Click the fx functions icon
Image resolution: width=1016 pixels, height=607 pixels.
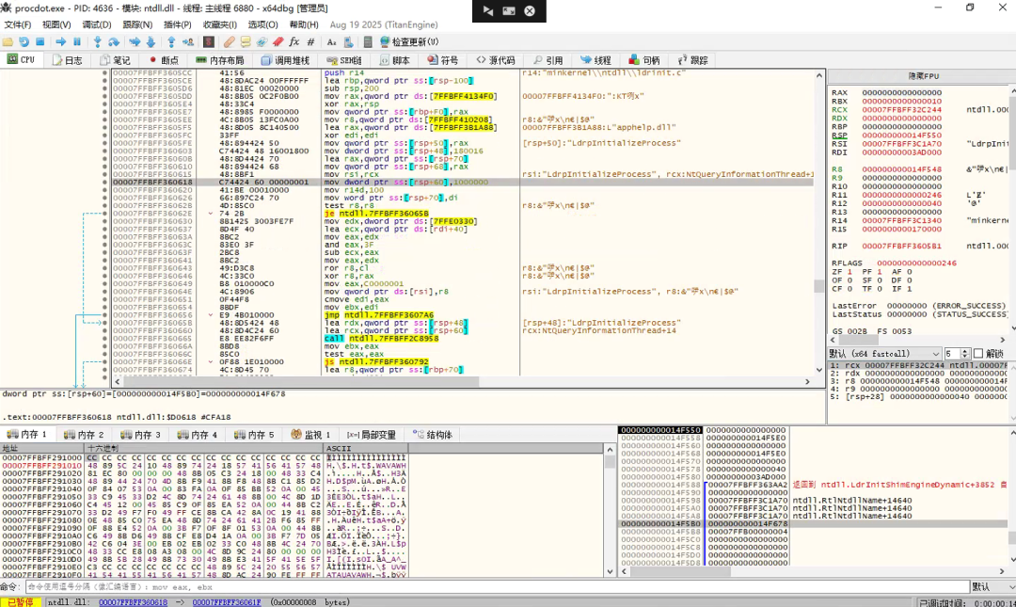(294, 42)
